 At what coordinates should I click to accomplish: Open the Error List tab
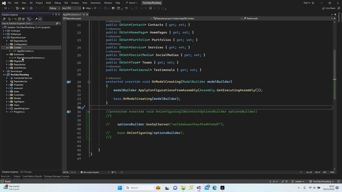[x=6, y=177]
